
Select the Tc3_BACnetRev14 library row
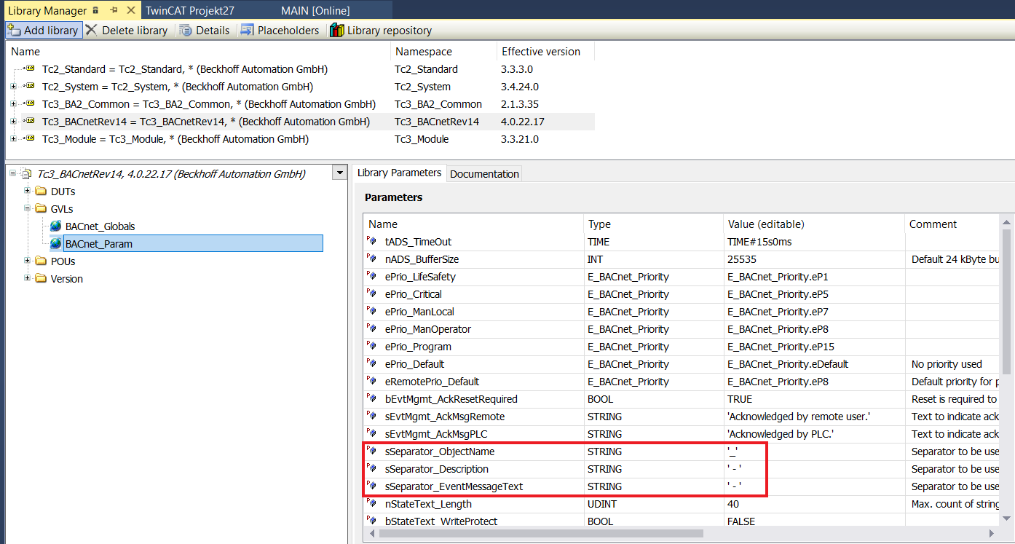click(301, 122)
